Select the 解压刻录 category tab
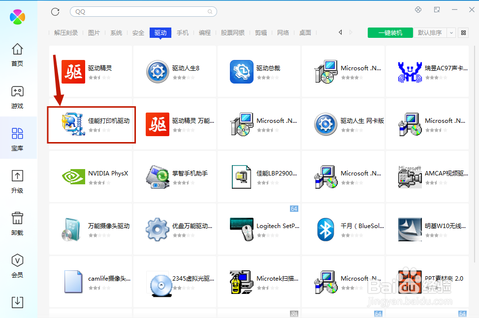The height and width of the screenshot is (318, 479). coord(66,32)
